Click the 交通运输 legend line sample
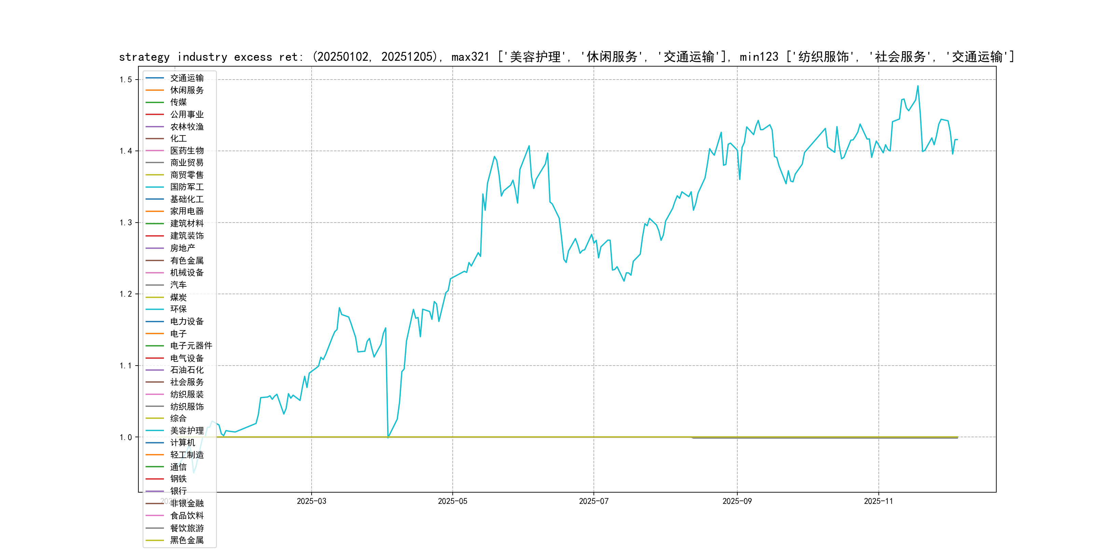Viewport: 1107px width, 553px height. point(155,78)
